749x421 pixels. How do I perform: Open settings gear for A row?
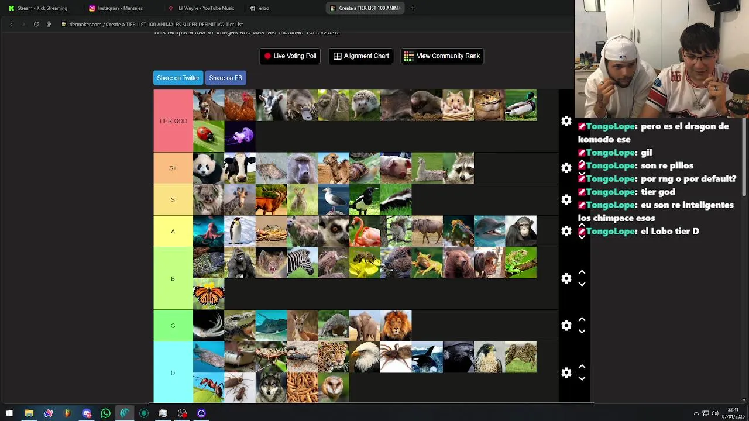coord(566,232)
